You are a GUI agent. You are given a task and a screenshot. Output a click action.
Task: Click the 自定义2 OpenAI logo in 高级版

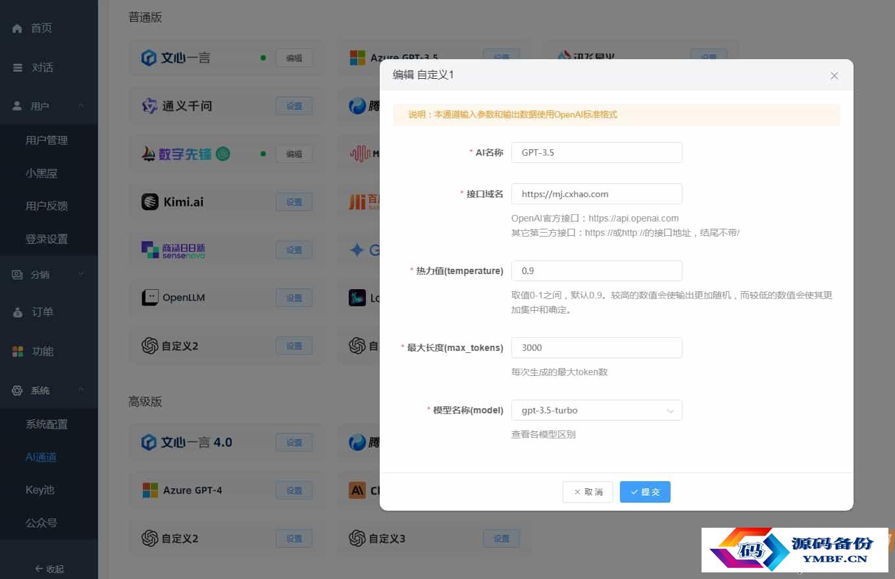[x=149, y=538]
